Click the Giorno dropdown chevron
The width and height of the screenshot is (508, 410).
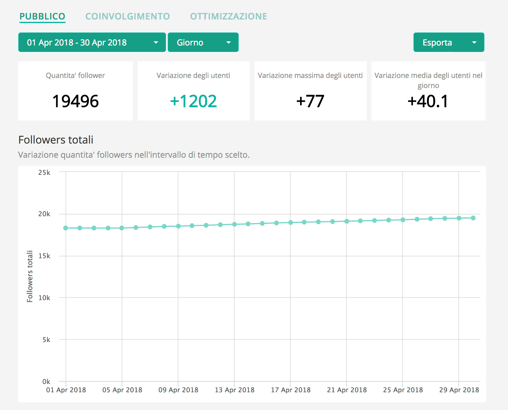[x=229, y=42]
